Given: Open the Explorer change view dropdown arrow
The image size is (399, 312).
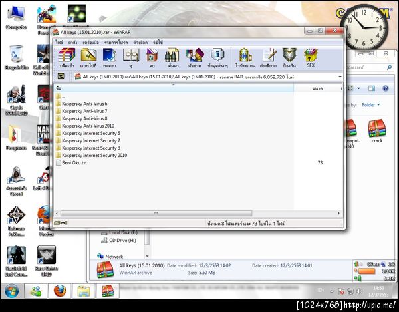Looking at the screenshot, I should 359,88.
